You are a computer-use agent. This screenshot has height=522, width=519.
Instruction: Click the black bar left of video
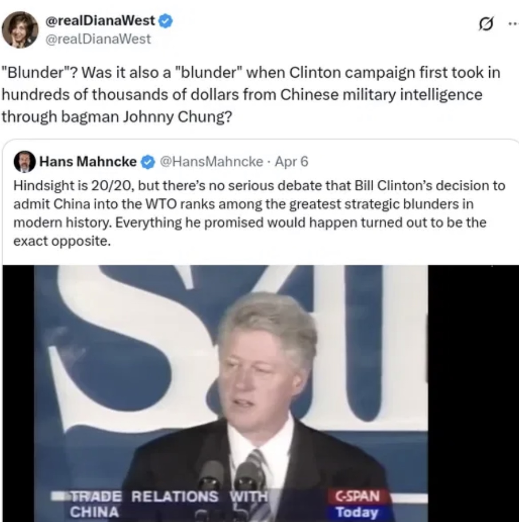pyautogui.click(x=18, y=393)
